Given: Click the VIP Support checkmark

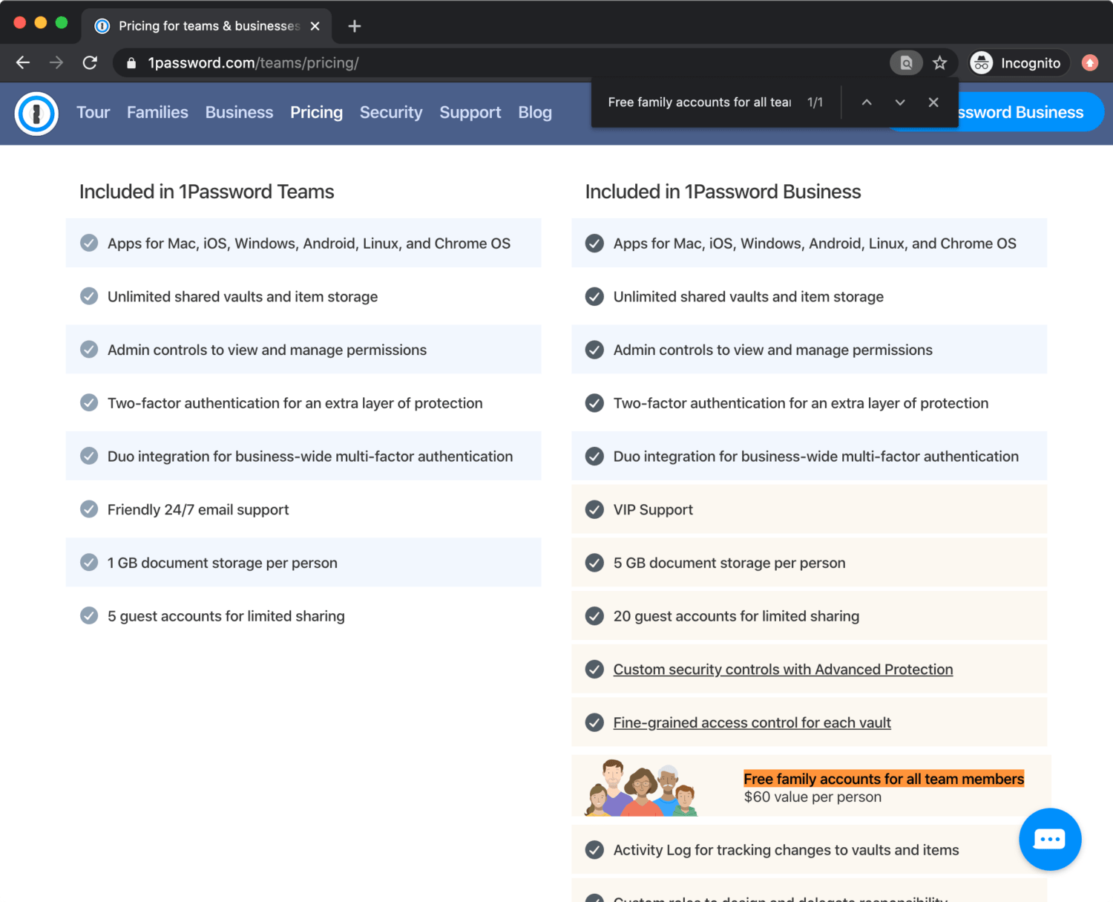Looking at the screenshot, I should tap(594, 509).
